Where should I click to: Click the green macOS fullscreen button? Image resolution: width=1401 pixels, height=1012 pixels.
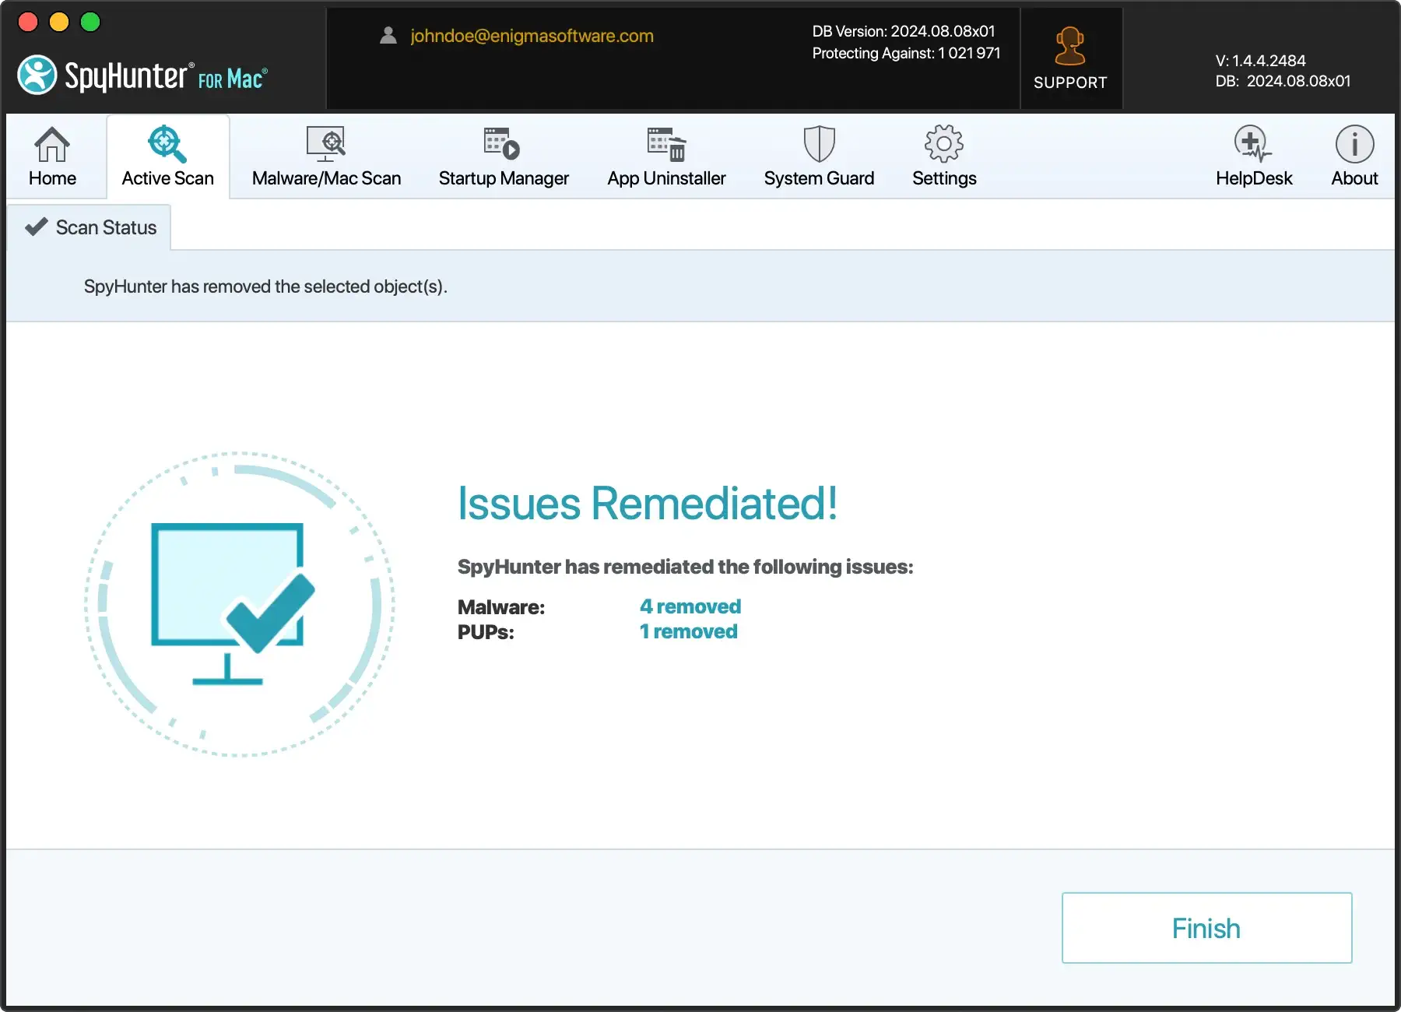tap(90, 22)
